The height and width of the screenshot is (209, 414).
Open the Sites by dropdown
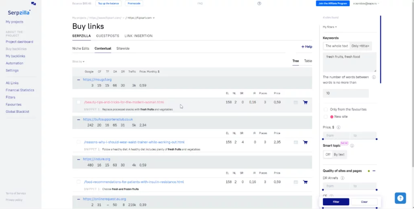(x=78, y=61)
